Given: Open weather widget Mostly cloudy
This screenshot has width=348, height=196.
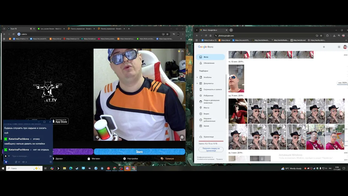Looking at the screenshot, I should (291, 169).
